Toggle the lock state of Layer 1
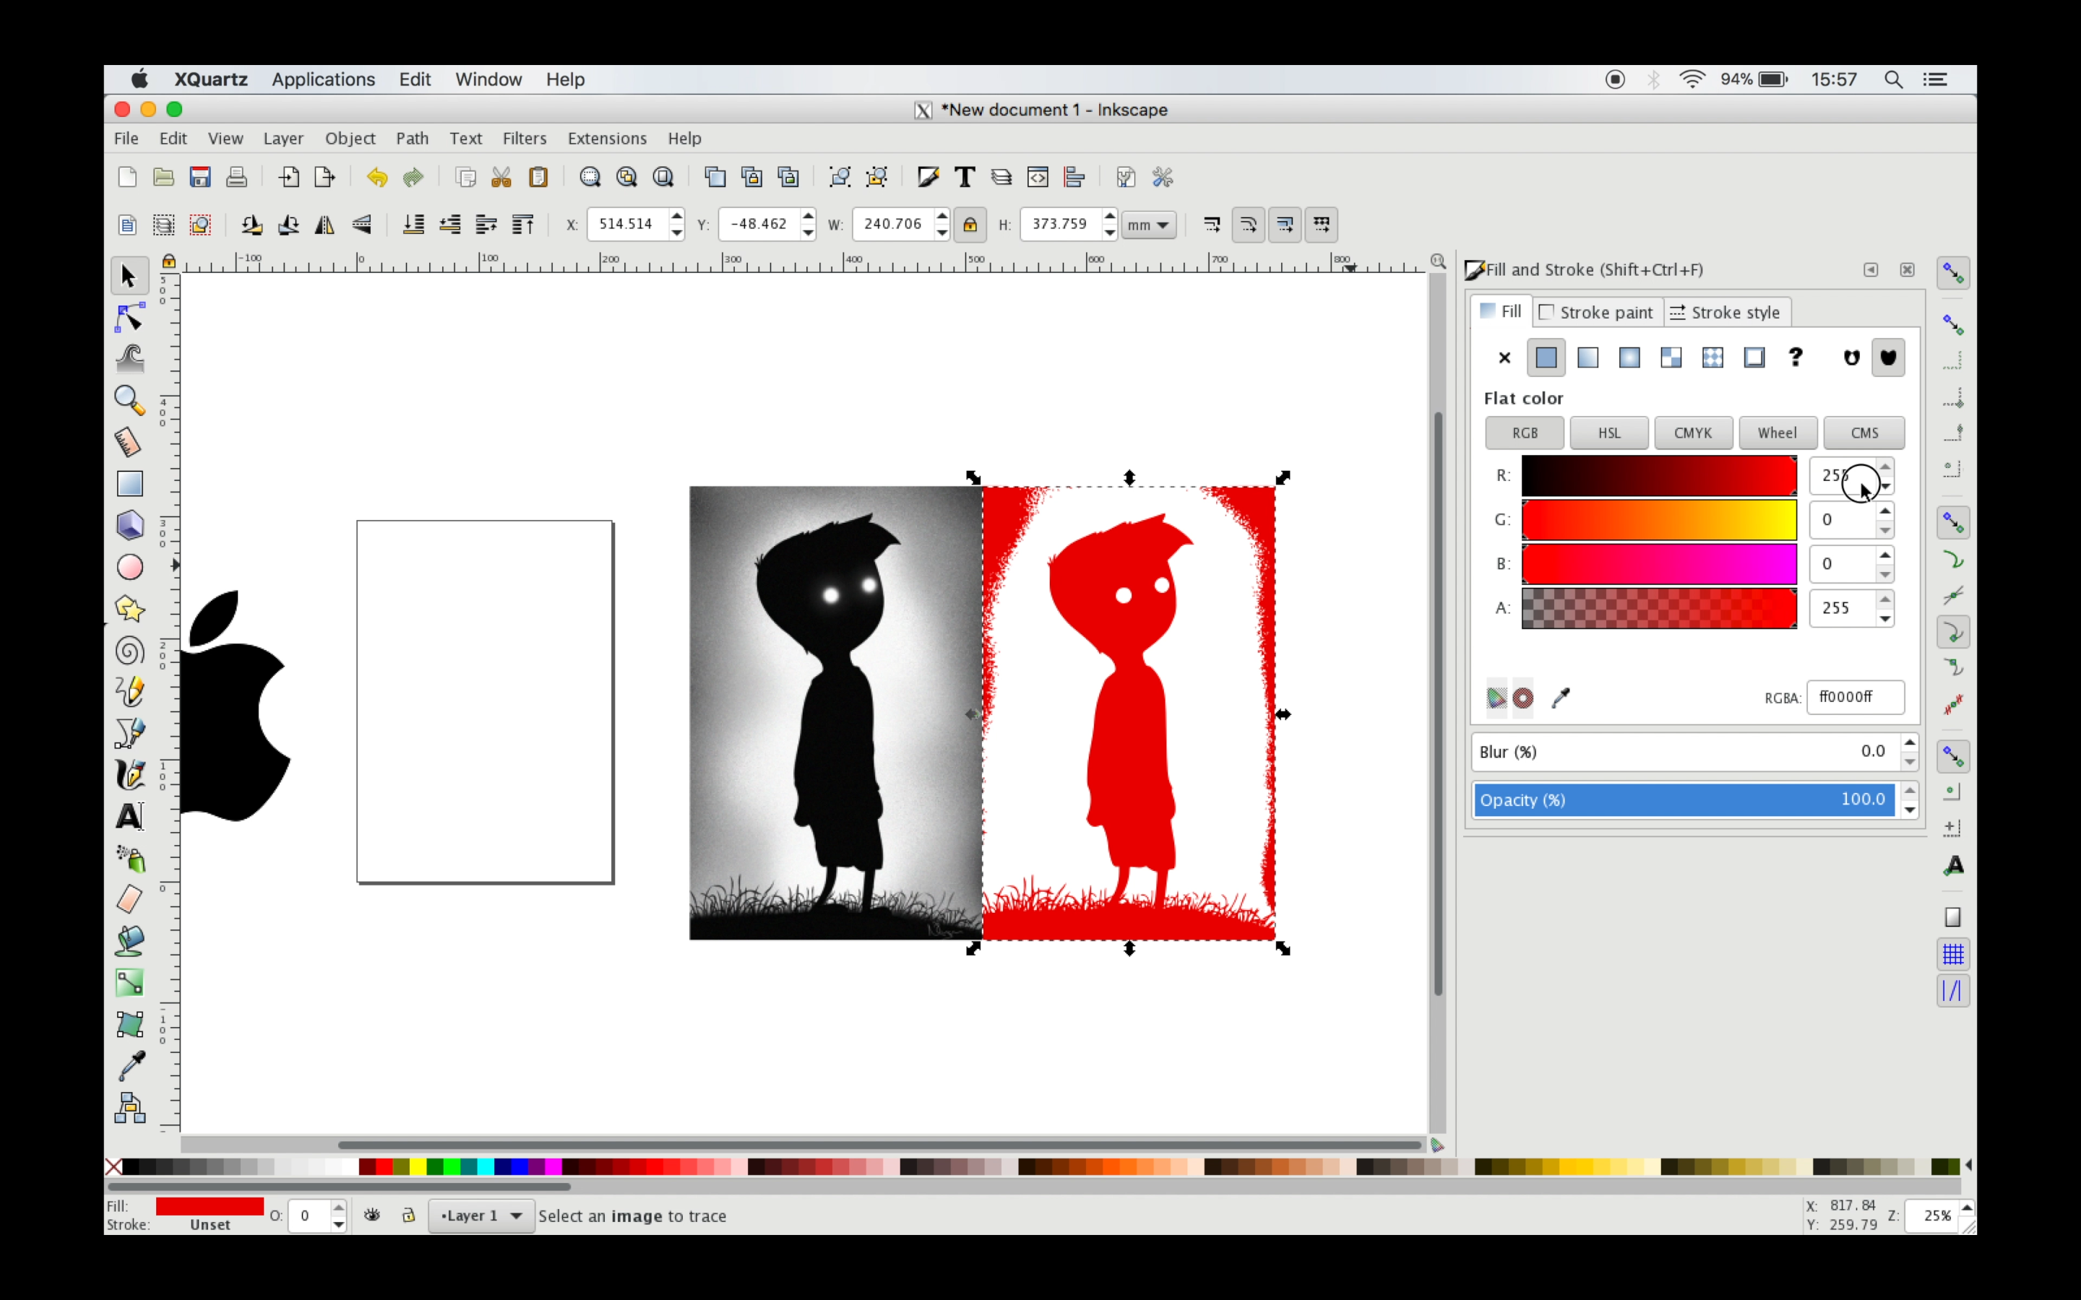The width and height of the screenshot is (2081, 1300). (408, 1215)
